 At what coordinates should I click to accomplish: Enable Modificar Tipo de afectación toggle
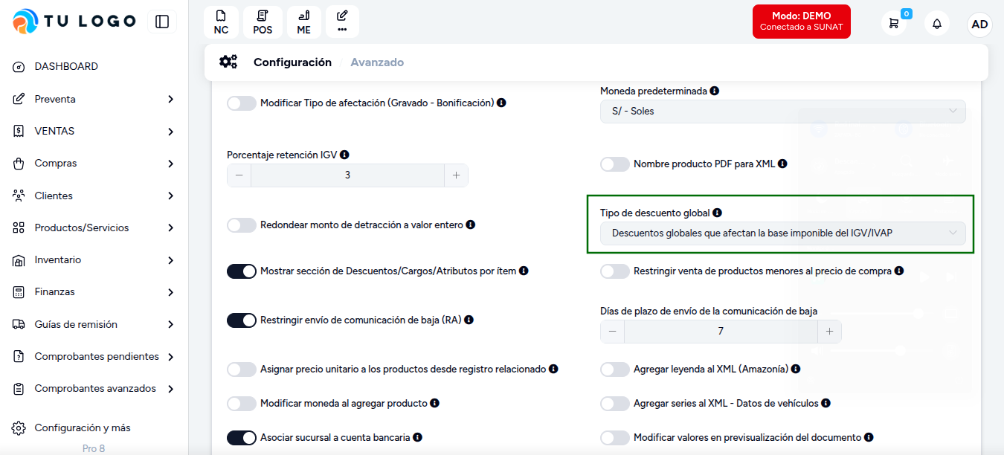242,103
